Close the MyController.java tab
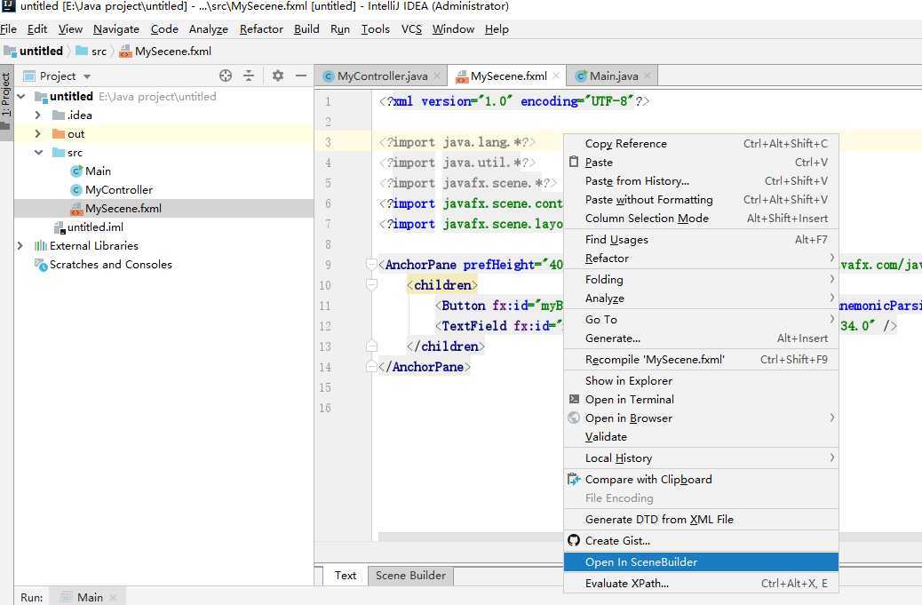 (437, 76)
